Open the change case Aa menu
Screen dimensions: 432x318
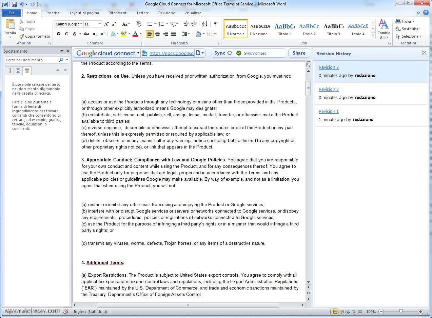(126, 24)
